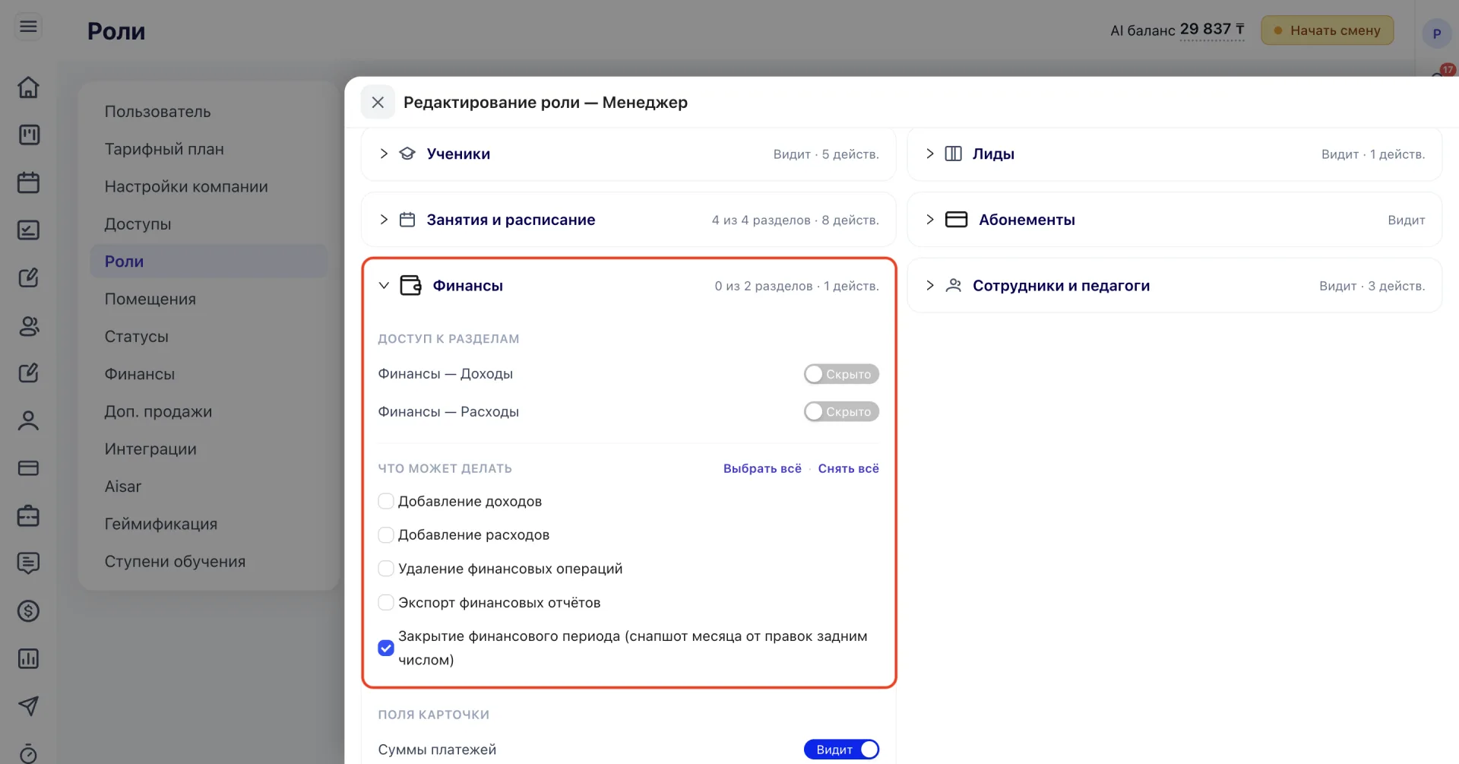Screen dimensions: 1459x764
Task: Click Видит · 3 действ. summary text
Action: coord(1372,286)
